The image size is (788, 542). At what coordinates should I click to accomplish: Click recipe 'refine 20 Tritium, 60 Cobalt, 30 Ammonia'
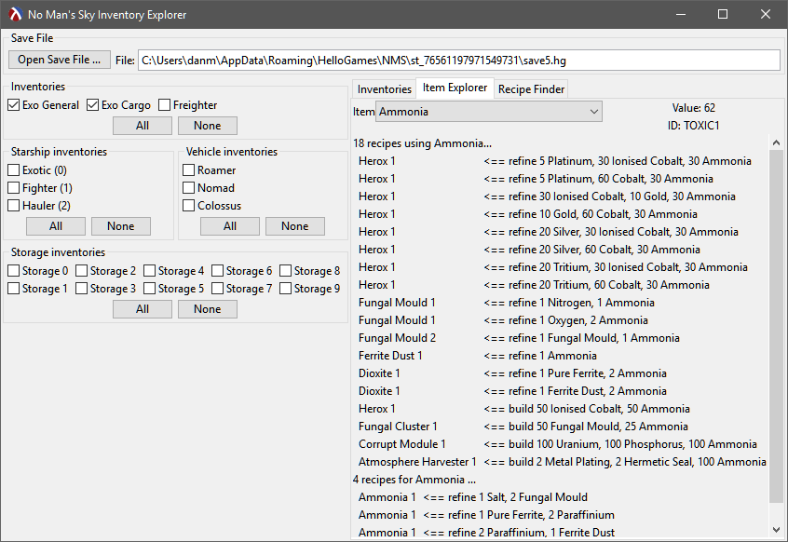609,285
